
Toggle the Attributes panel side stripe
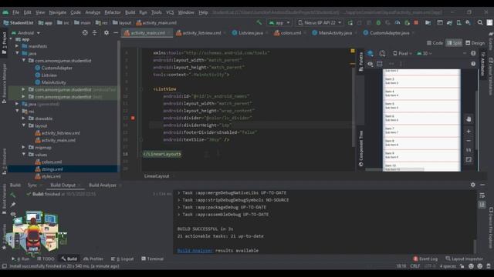(x=482, y=64)
